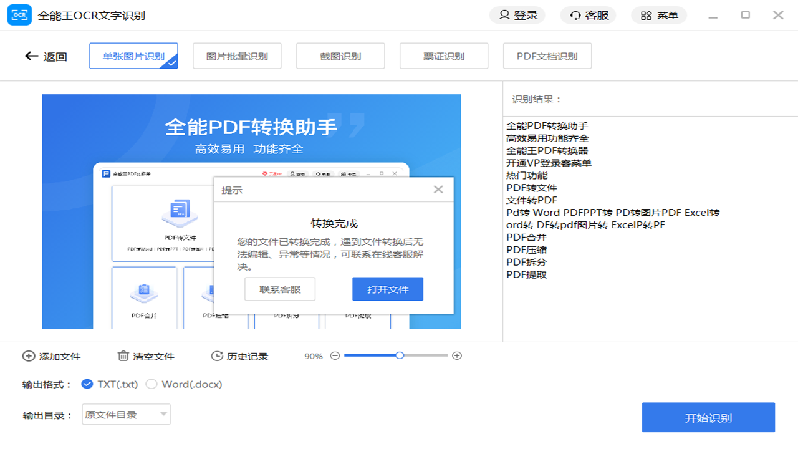Click the 菜单 grid icon
798x449 pixels.
[645, 14]
